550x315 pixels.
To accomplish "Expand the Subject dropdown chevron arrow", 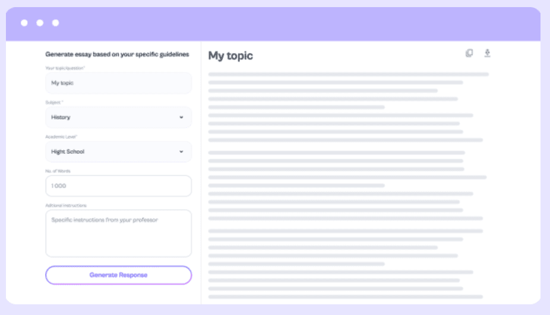I will point(181,118).
